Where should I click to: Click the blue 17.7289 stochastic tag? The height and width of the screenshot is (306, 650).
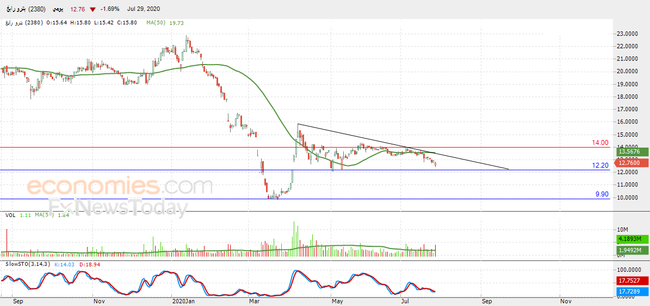(631, 292)
